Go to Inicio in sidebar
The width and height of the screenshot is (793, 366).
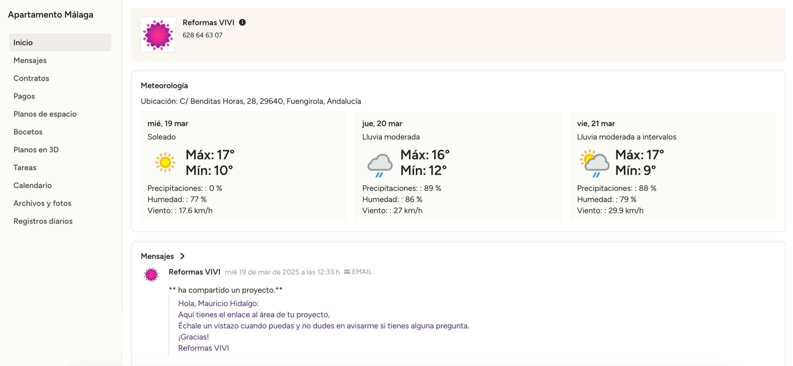[x=23, y=42]
